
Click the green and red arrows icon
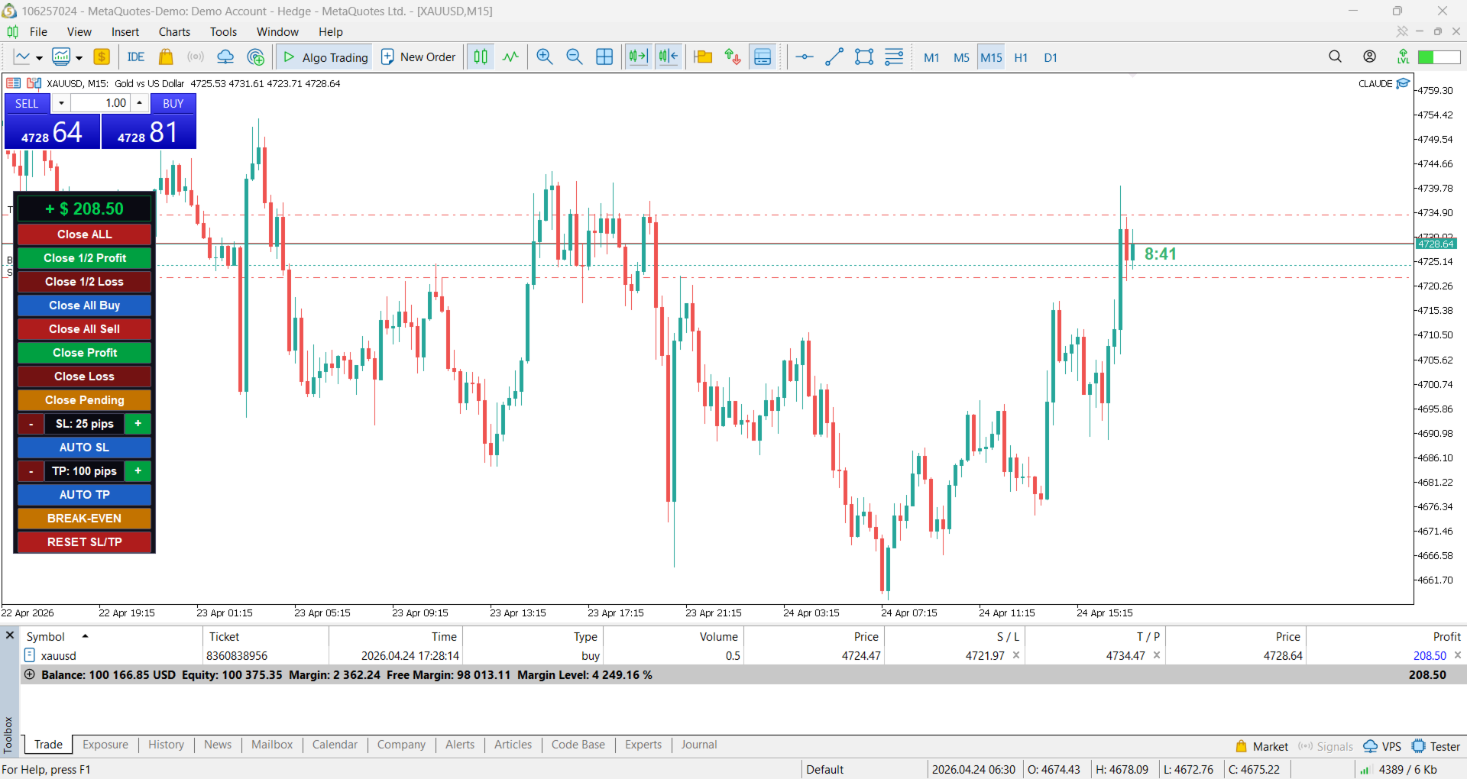pyautogui.click(x=733, y=57)
